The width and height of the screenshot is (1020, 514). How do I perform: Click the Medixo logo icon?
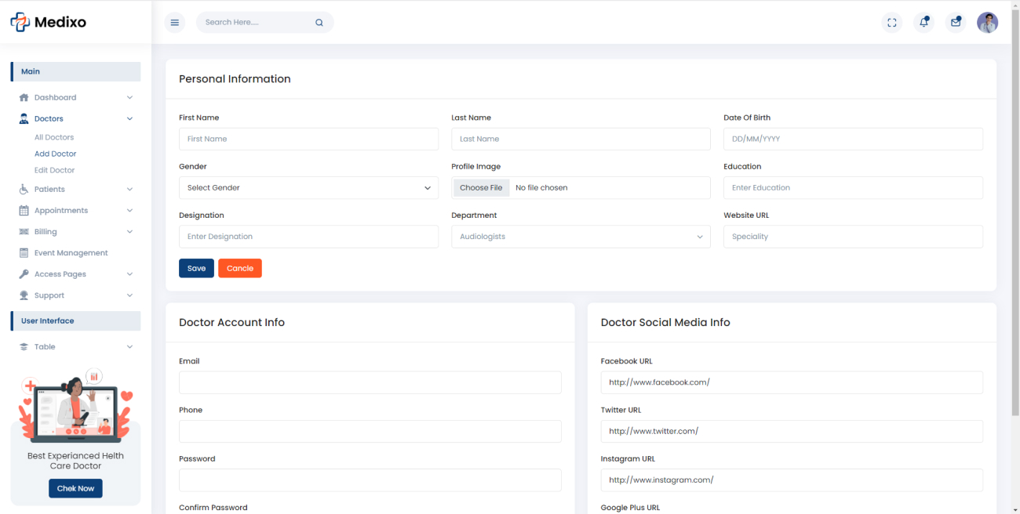pyautogui.click(x=20, y=23)
